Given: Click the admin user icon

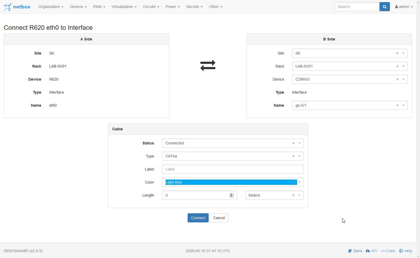Looking at the screenshot, I should tap(397, 7).
